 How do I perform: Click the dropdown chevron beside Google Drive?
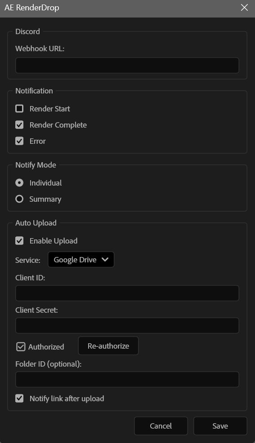pos(105,259)
